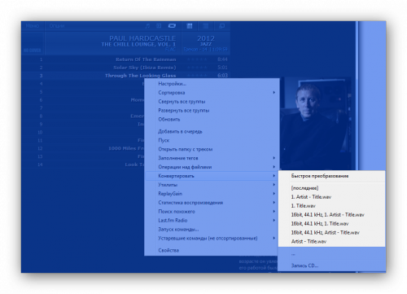Choose preset 1. Title.wav
This screenshot has width=407, height=294.
point(331,206)
